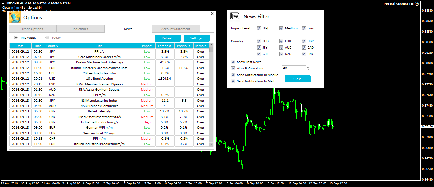Click the Forecast column header
Screen dimensions: 434x187
click(165, 46)
